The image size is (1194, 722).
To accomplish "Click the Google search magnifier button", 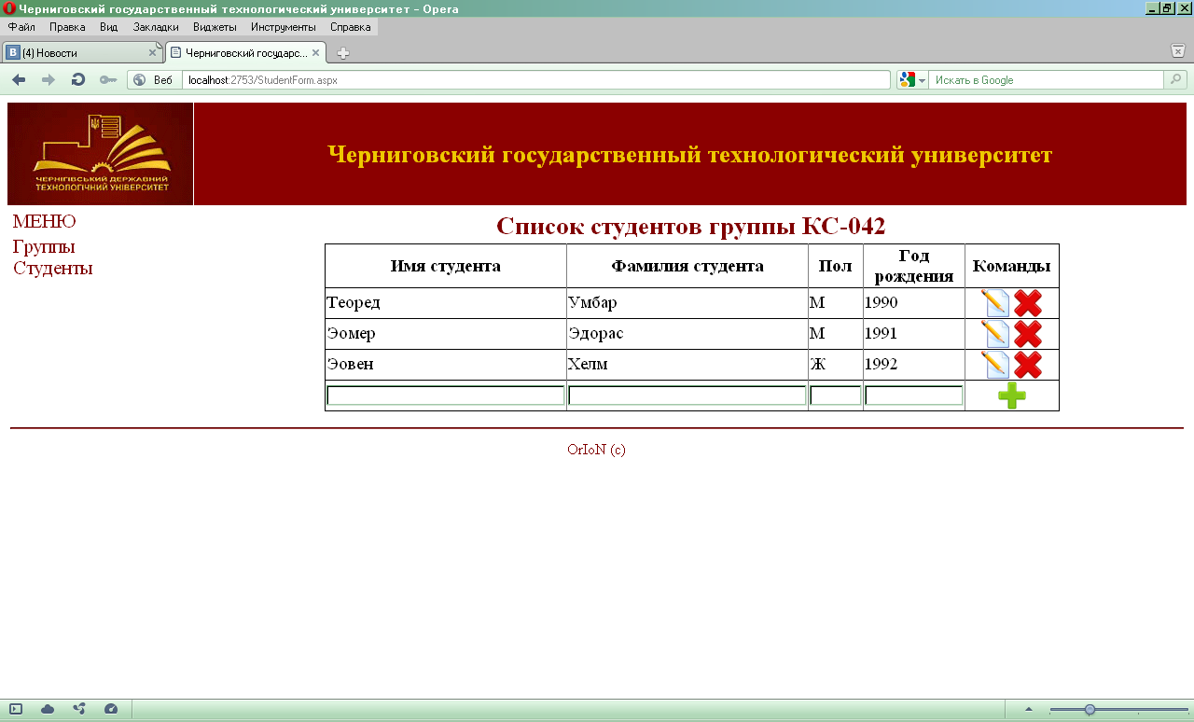I will point(1176,80).
